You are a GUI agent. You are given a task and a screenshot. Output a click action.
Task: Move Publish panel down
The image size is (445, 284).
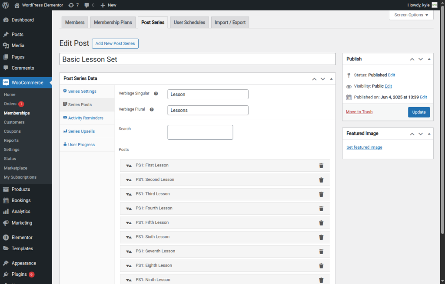click(420, 59)
